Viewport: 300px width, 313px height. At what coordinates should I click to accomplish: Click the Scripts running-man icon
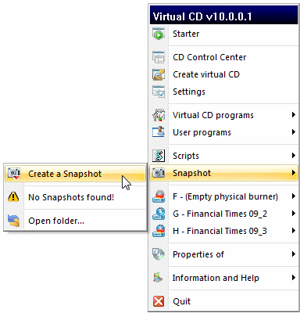click(x=159, y=156)
